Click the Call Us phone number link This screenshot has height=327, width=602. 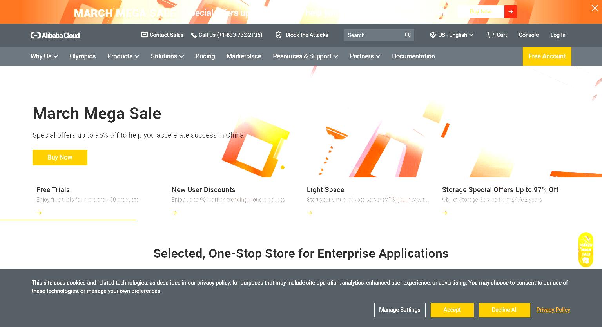[230, 35]
